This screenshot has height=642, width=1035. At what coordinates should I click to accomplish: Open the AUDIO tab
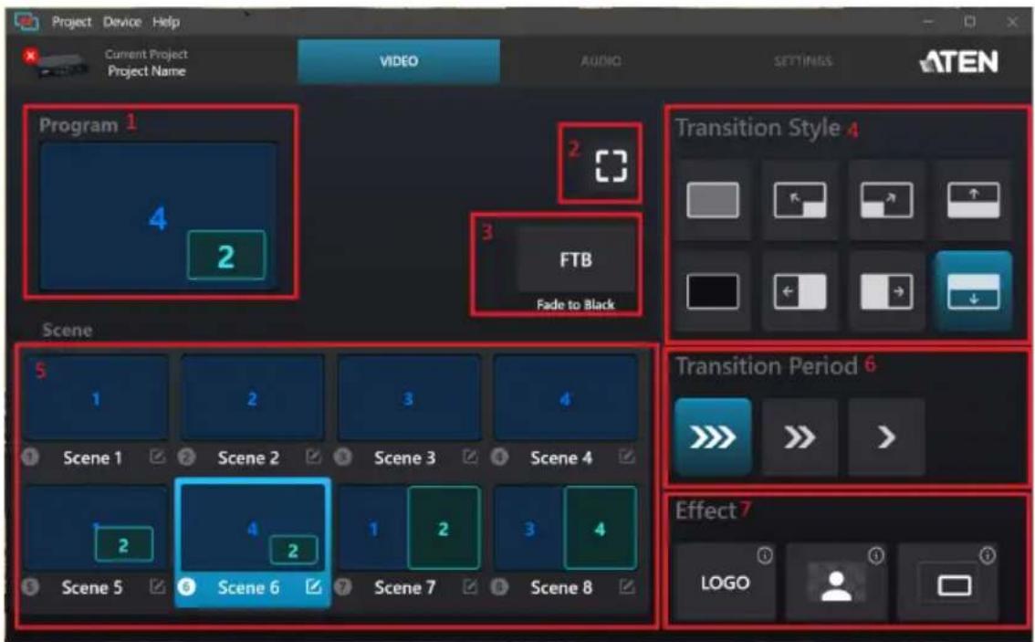pyautogui.click(x=601, y=61)
